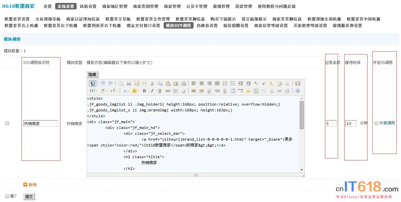Apply superscript formatting
The height and width of the screenshot is (202, 401).
264,83
